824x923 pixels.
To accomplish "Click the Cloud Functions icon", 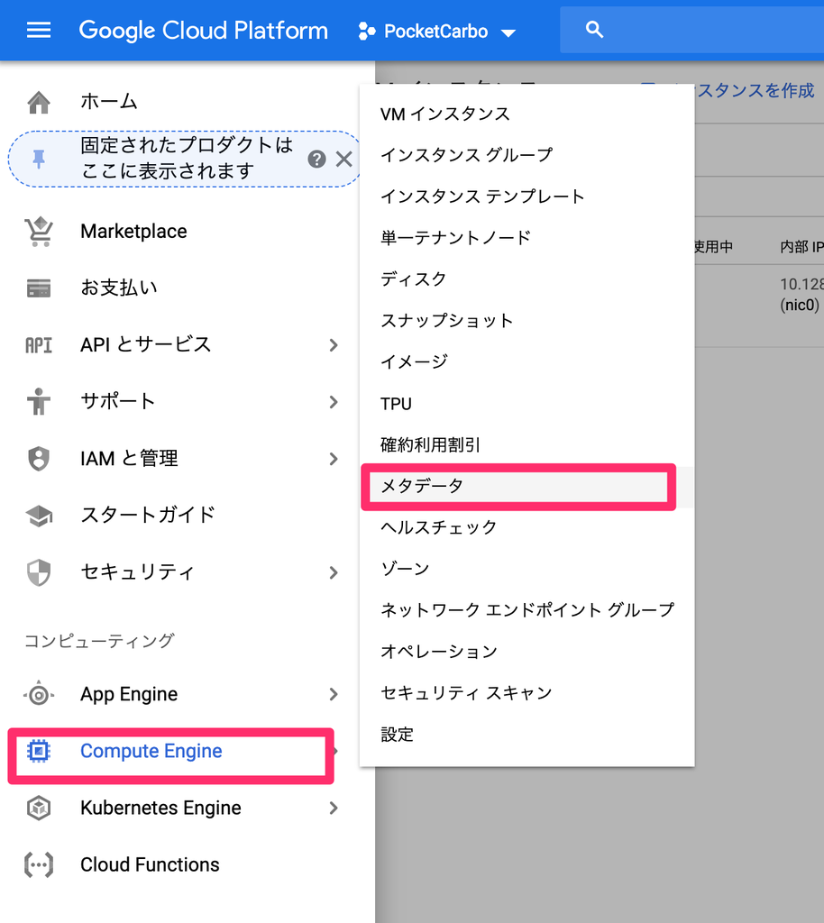I will pyautogui.click(x=39, y=864).
